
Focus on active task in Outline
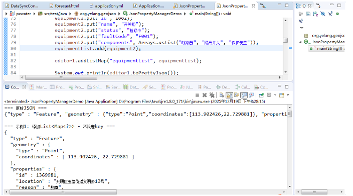301,14
